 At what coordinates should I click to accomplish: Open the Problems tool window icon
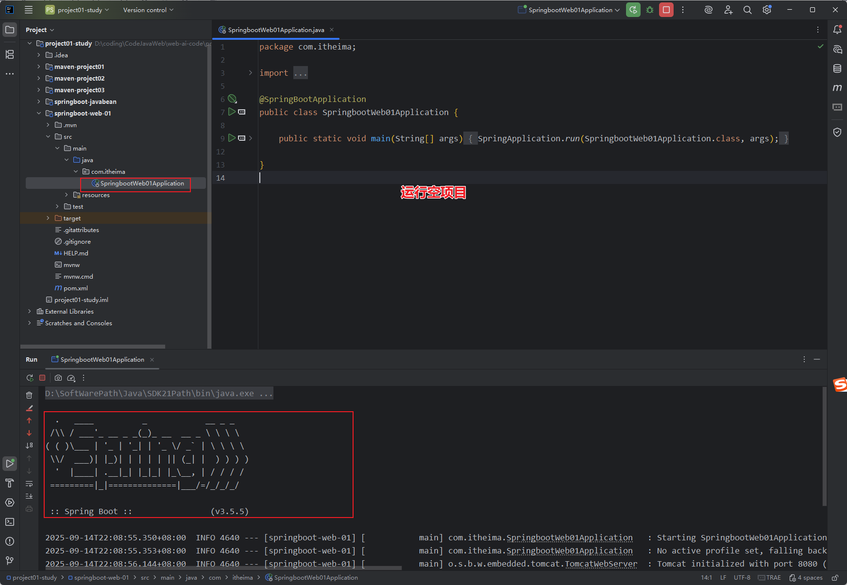pos(10,541)
